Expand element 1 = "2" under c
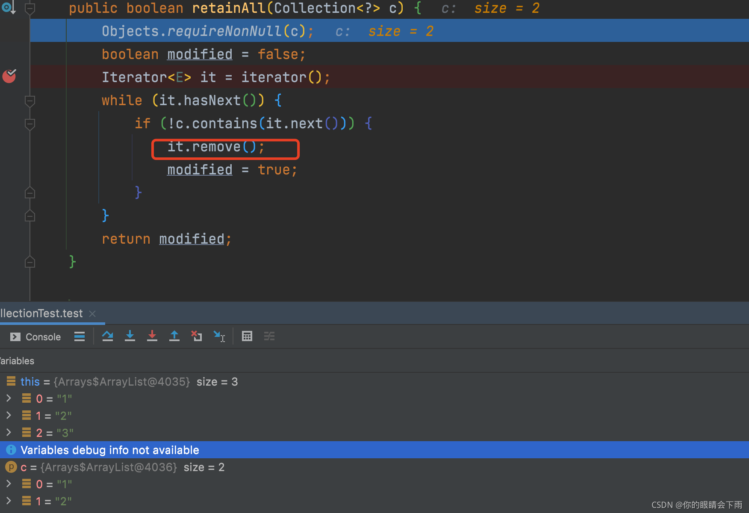 (x=9, y=501)
